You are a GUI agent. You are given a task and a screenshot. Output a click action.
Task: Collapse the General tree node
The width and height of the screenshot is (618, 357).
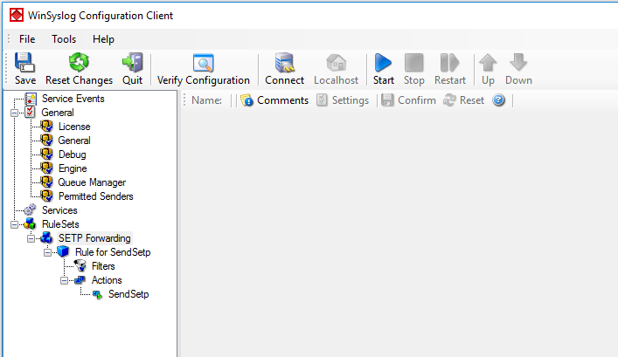pyautogui.click(x=14, y=113)
